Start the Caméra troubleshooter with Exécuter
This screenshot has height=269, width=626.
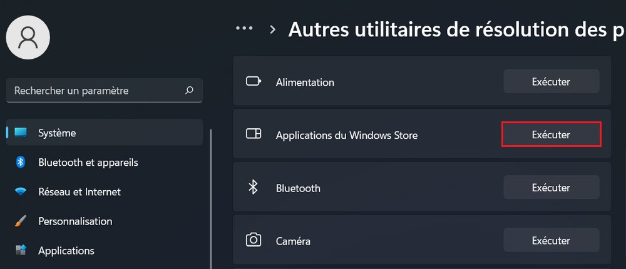point(551,240)
